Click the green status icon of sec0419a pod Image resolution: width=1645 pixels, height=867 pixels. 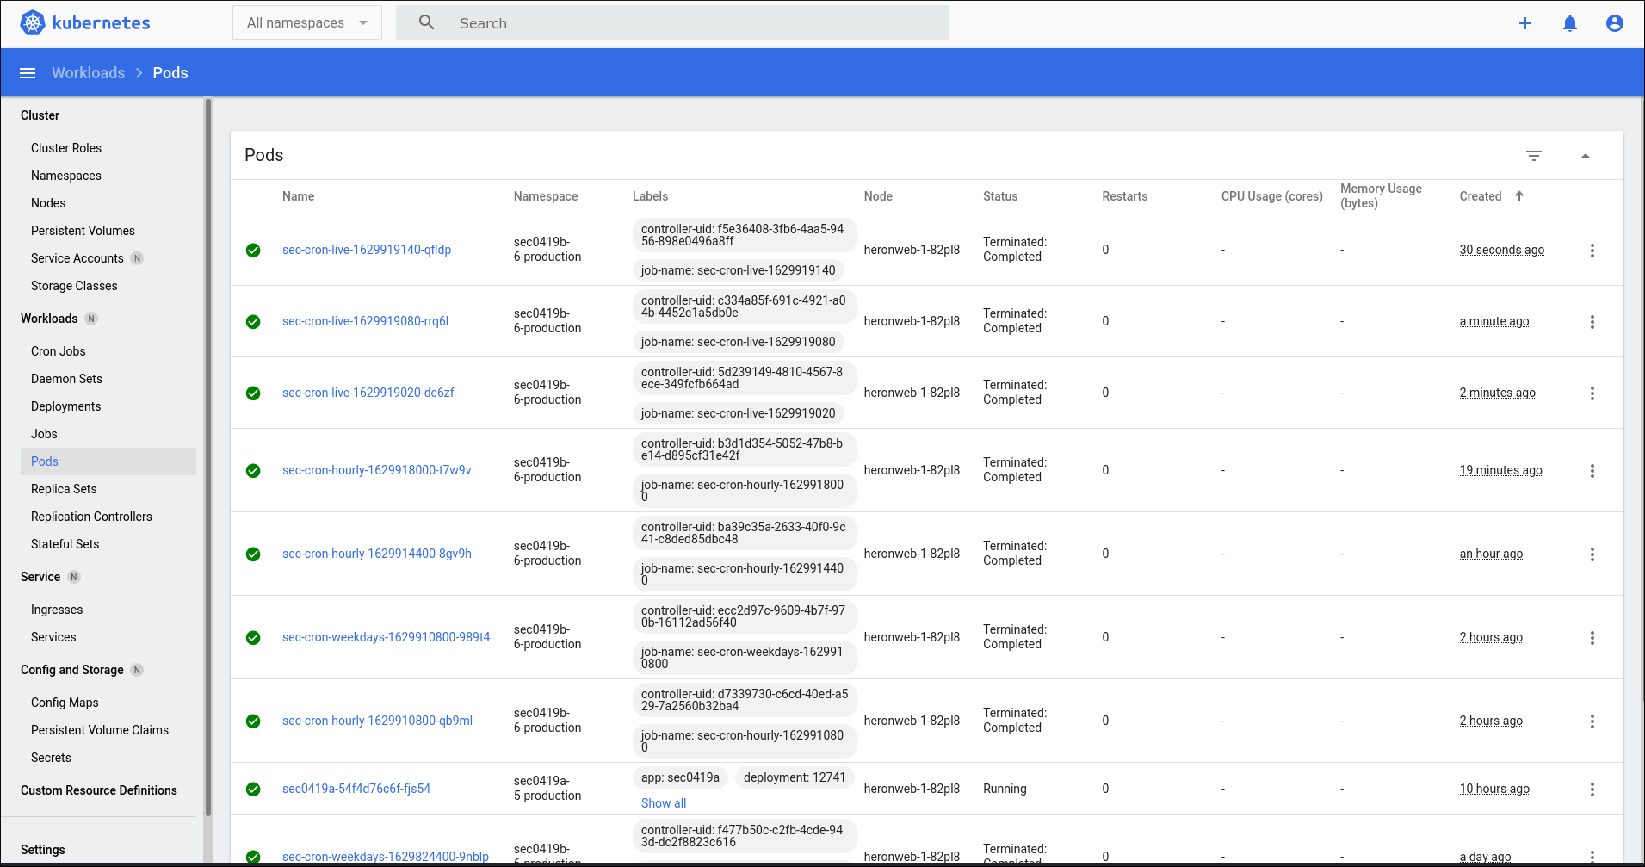(x=253, y=789)
